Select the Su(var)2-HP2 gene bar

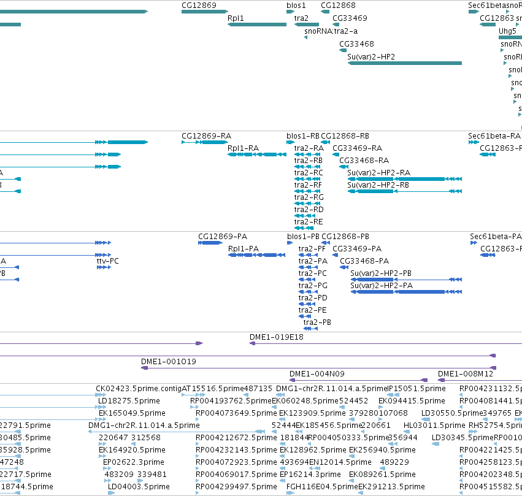tap(404, 63)
